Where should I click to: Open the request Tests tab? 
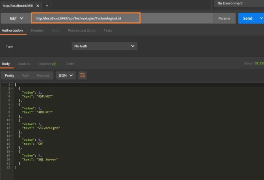(108, 30)
